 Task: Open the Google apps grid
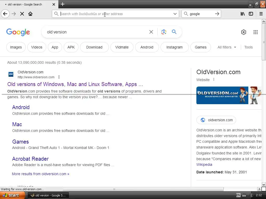click(x=256, y=32)
